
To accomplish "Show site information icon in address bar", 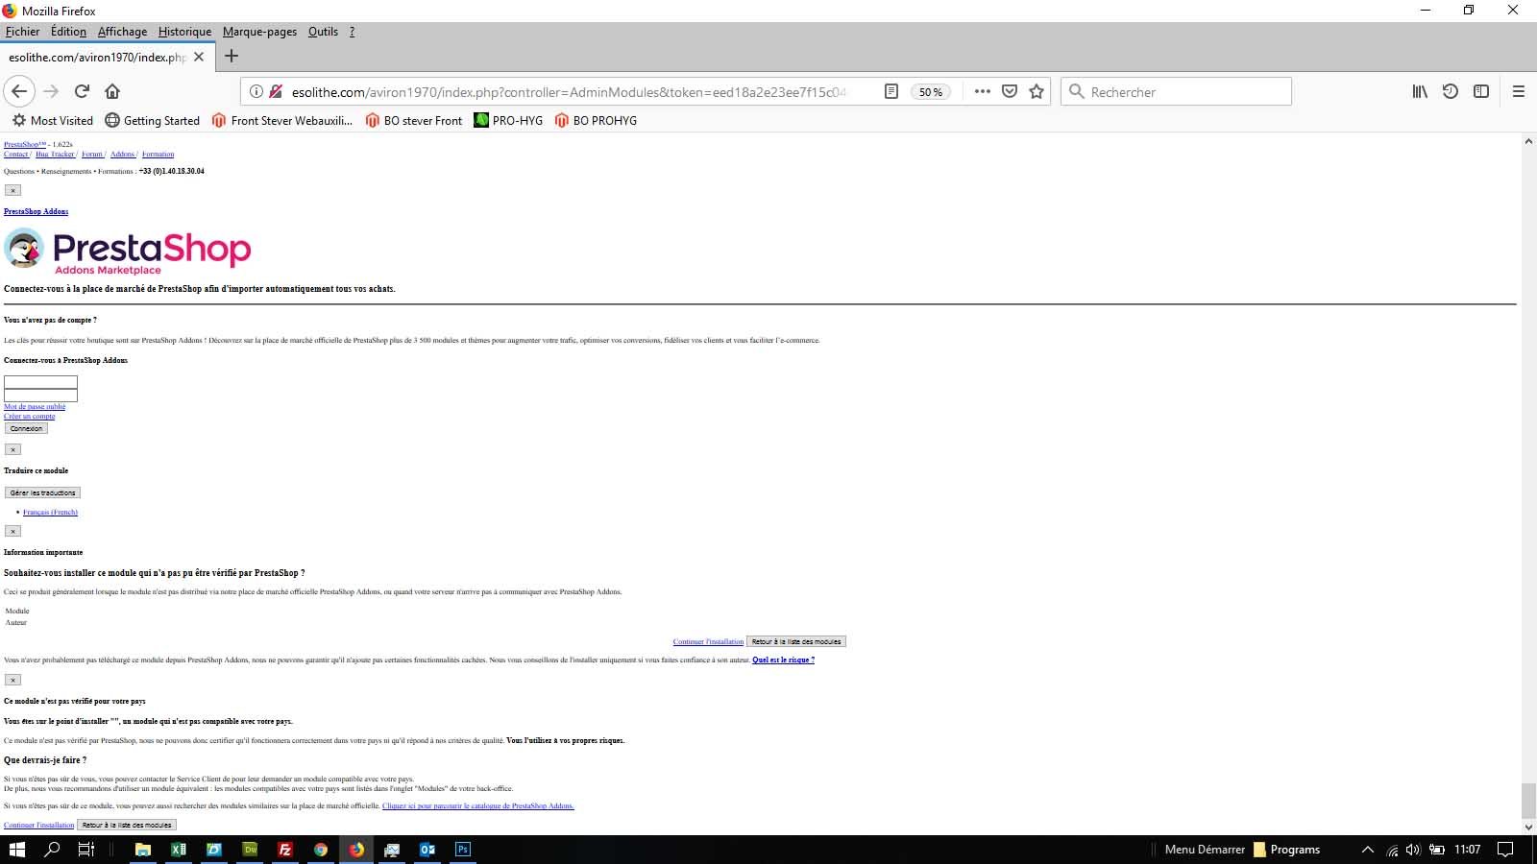I will (x=256, y=91).
